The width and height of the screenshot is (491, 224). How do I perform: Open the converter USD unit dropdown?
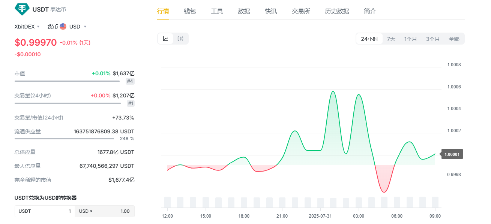[86, 211]
